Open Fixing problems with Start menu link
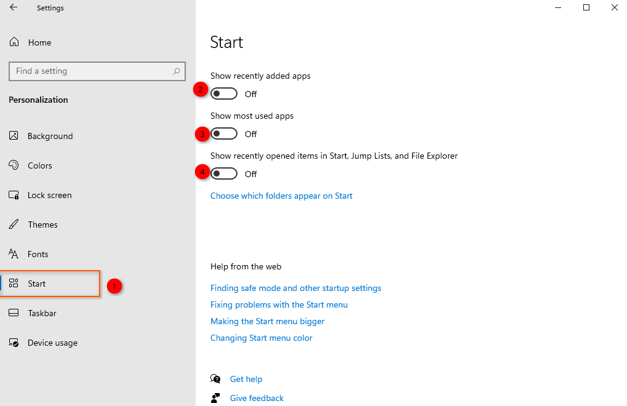The width and height of the screenshot is (627, 406). point(279,304)
